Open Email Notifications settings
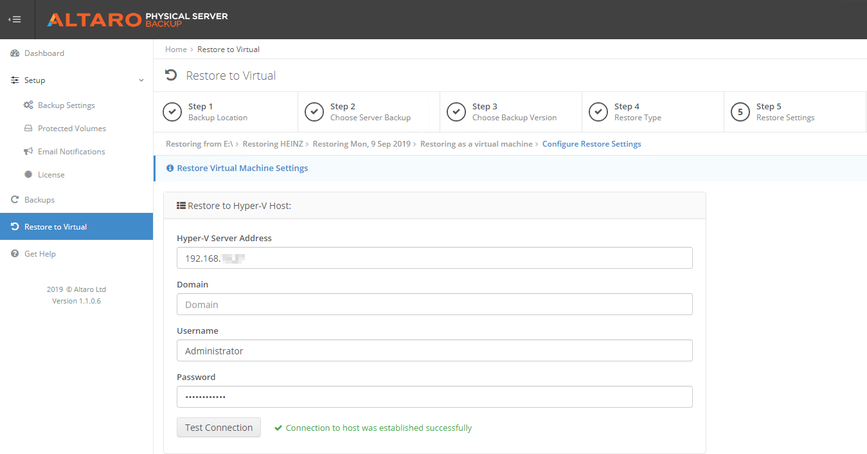The image size is (867, 454). coord(71,152)
